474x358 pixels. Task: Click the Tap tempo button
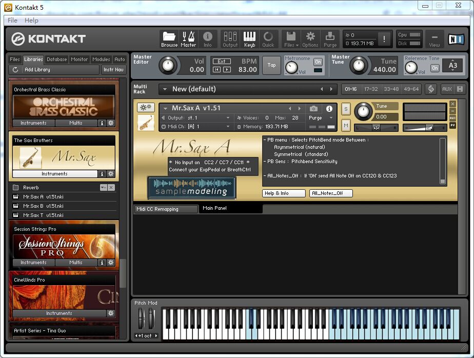pos(271,65)
